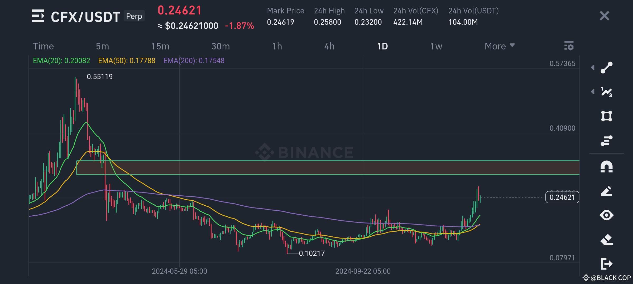
Task: Click the 0.24621 current price tag
Action: [562, 197]
